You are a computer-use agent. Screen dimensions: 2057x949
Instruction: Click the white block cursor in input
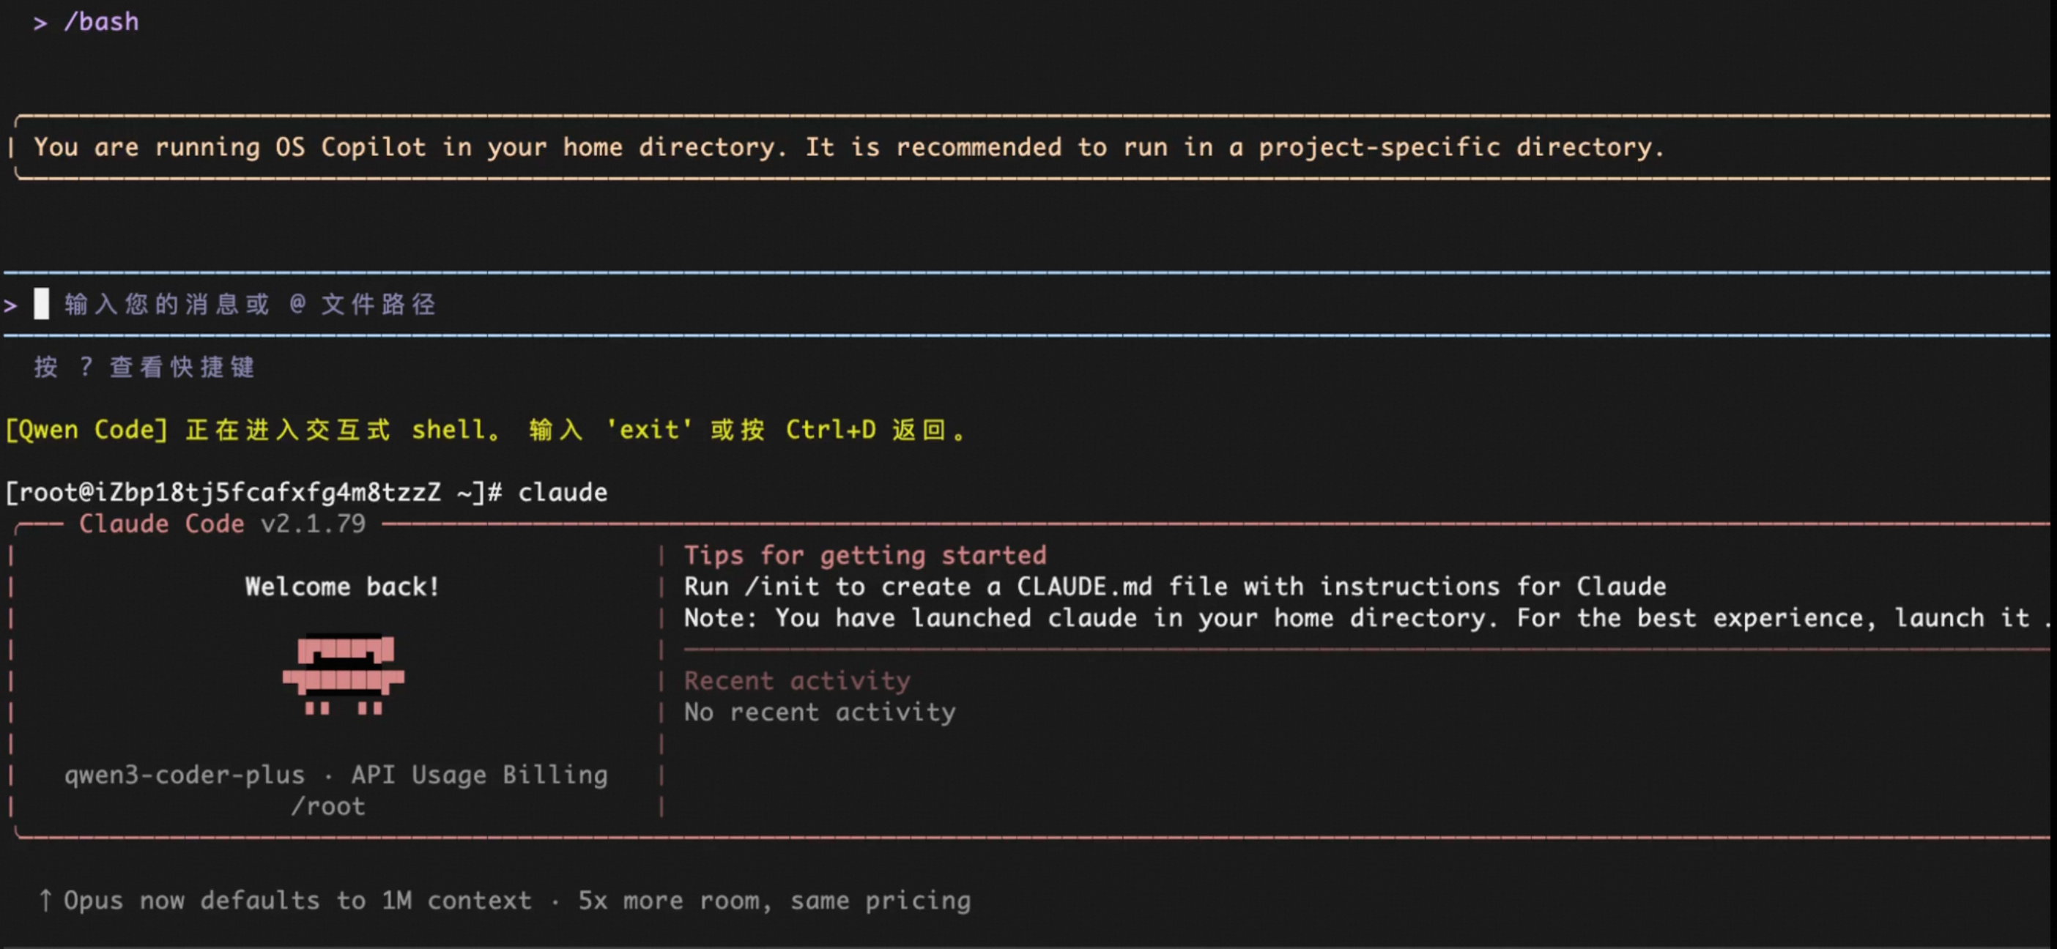[42, 304]
